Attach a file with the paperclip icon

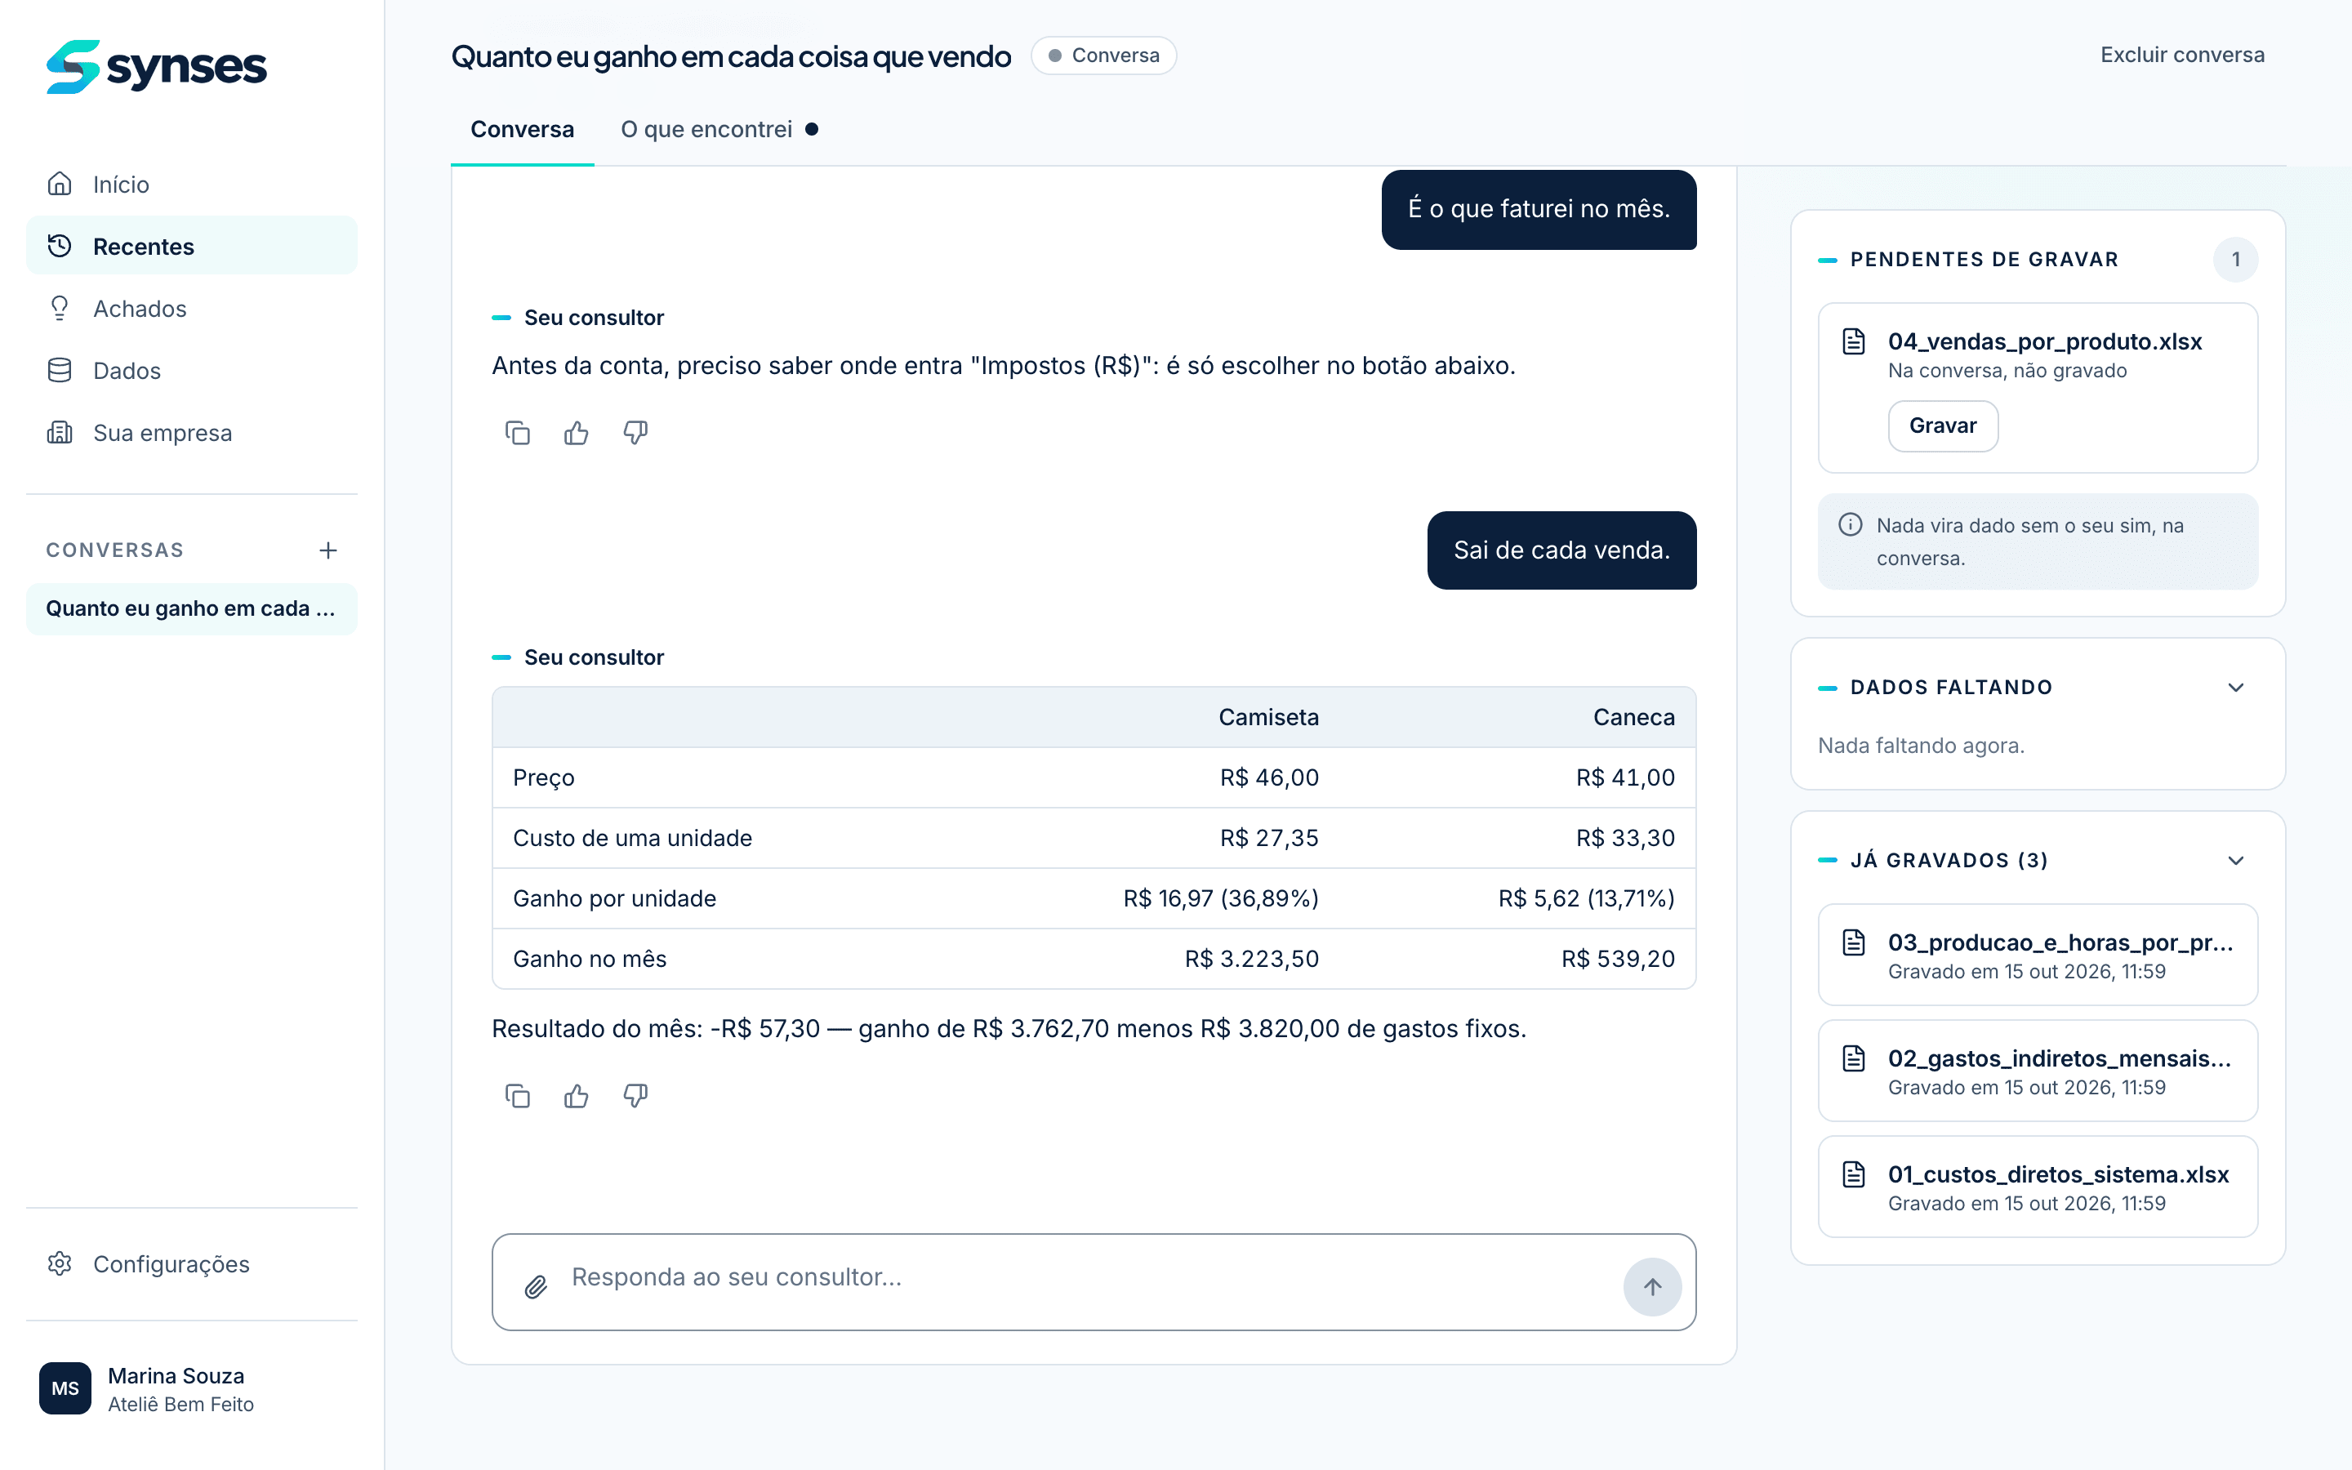(x=536, y=1286)
